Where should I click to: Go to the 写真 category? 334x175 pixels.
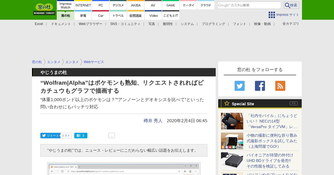point(152,24)
